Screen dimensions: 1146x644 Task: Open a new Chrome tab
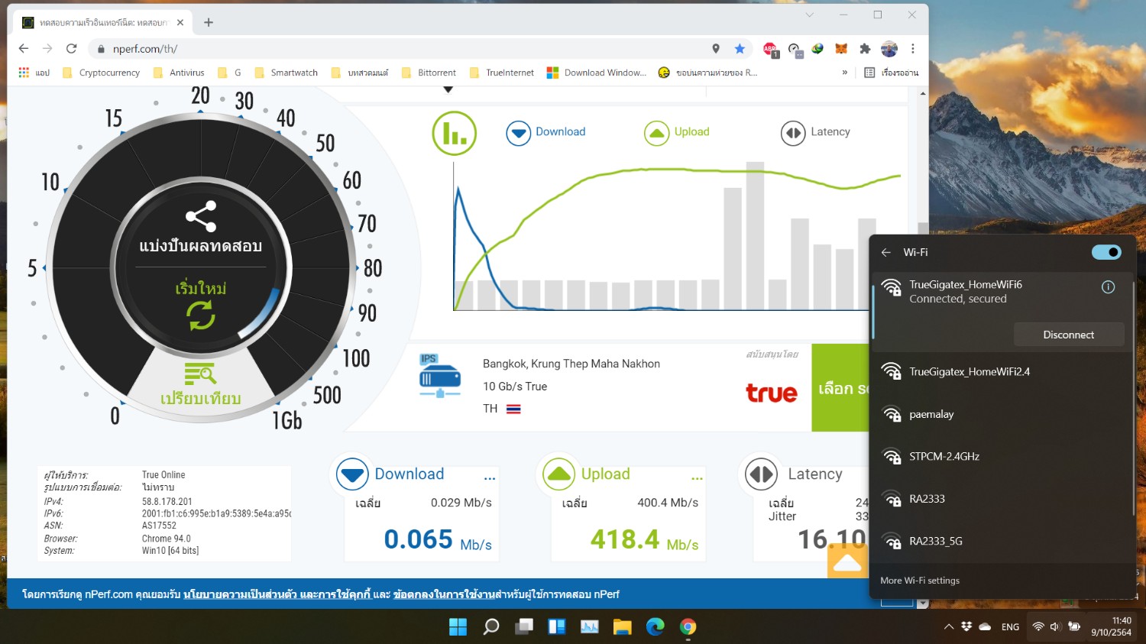click(x=209, y=23)
